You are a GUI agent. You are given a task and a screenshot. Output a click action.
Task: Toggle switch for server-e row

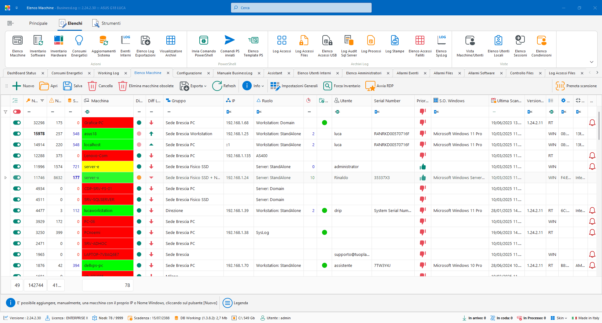pyautogui.click(x=17, y=167)
